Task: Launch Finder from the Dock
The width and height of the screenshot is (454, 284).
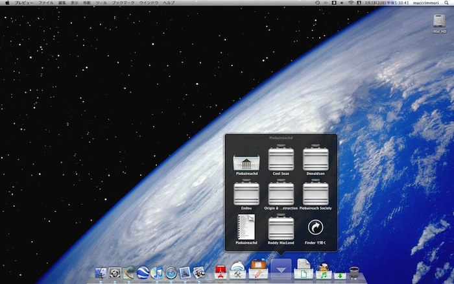Action: [101, 273]
